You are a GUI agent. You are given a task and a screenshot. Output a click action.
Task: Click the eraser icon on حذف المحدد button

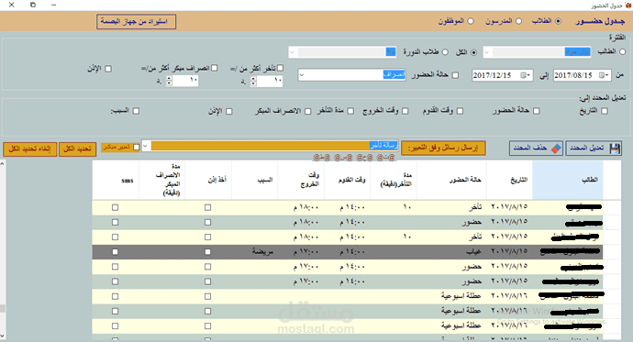click(556, 149)
